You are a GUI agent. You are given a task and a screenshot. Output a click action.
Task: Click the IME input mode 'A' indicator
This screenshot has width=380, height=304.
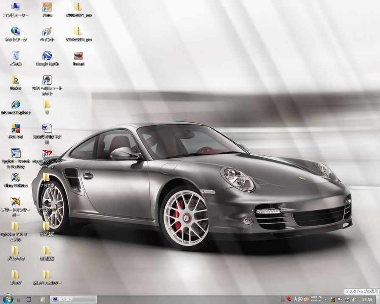pyautogui.click(x=296, y=299)
